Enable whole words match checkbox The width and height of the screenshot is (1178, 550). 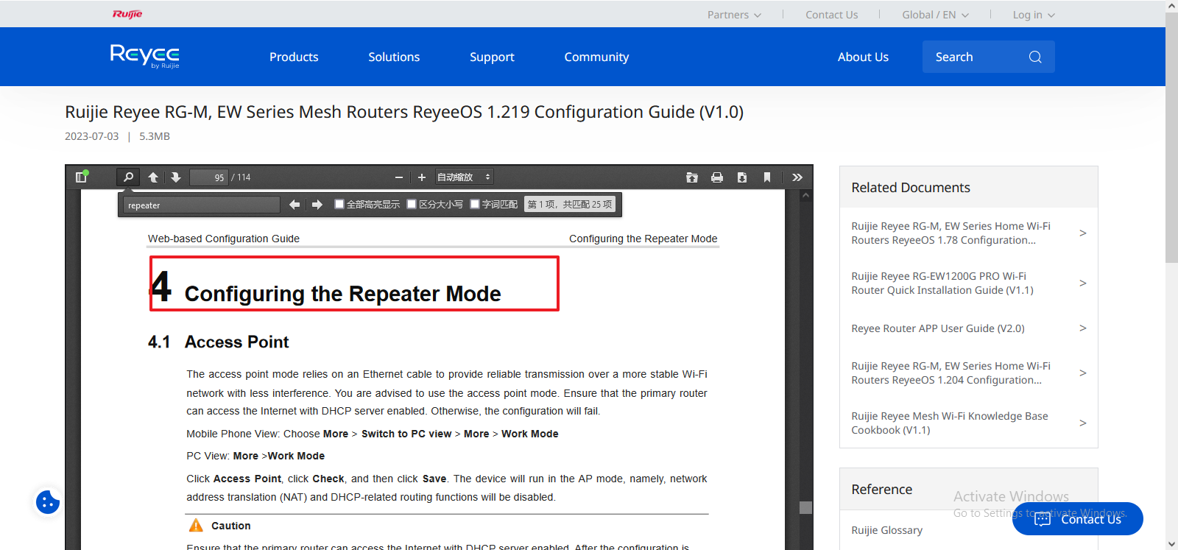tap(475, 204)
